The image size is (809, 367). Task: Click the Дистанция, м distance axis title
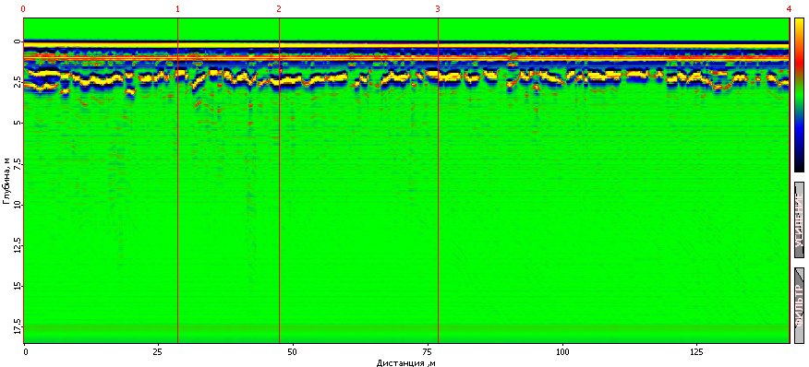pyautogui.click(x=406, y=363)
